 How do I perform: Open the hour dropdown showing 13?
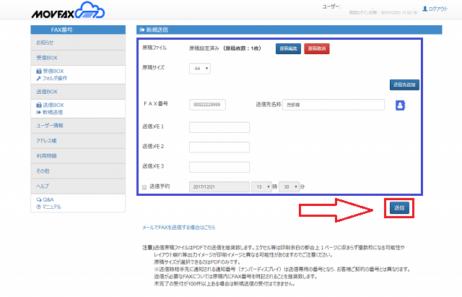click(261, 186)
